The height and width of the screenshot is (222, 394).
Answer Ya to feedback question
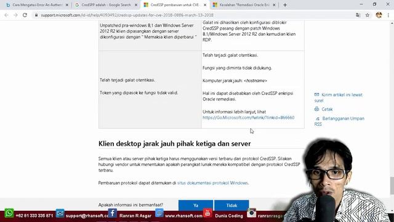196,205
